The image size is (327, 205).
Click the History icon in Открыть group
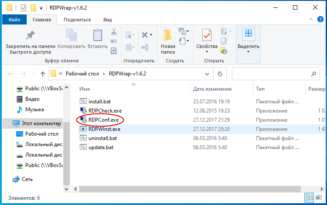224,51
